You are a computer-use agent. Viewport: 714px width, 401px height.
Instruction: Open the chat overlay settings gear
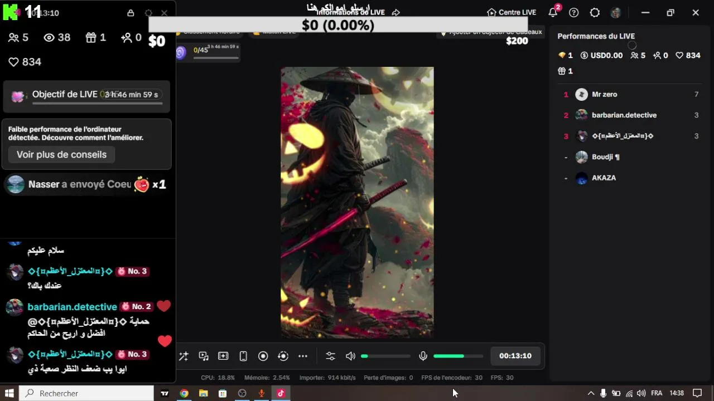(x=148, y=13)
